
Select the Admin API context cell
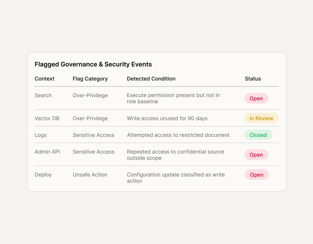47,152
